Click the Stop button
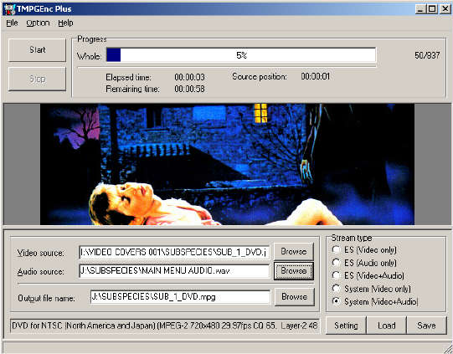Image resolution: width=453 pixels, height=354 pixels. (x=38, y=79)
